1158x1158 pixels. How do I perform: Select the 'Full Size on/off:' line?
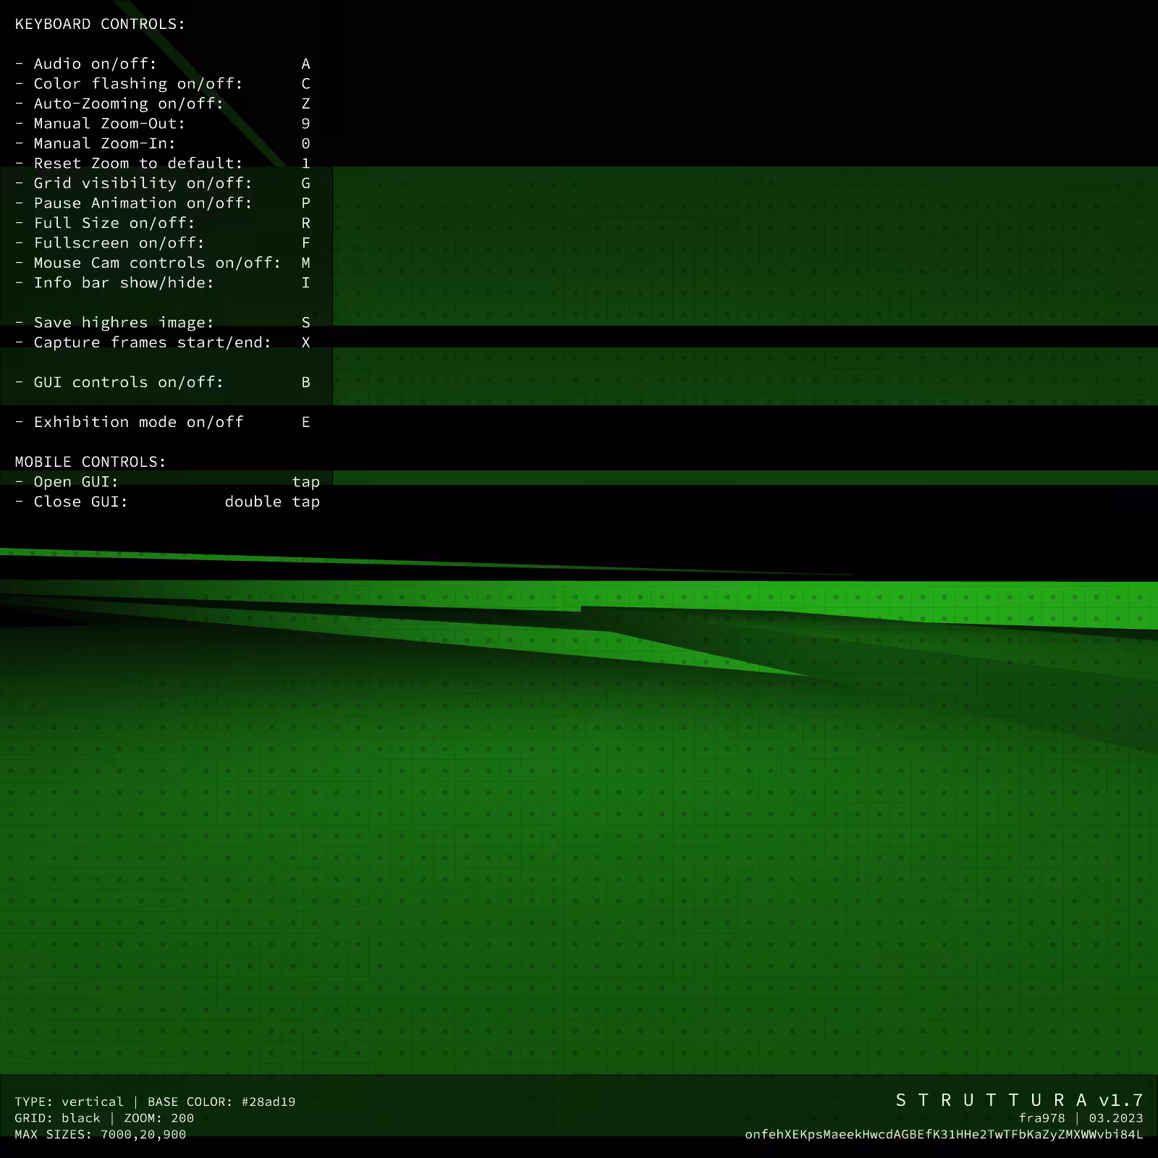pos(163,223)
